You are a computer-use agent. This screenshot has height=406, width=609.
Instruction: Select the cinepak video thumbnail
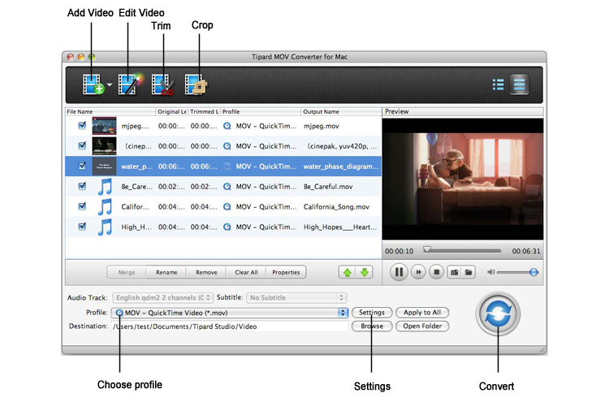[x=104, y=146]
